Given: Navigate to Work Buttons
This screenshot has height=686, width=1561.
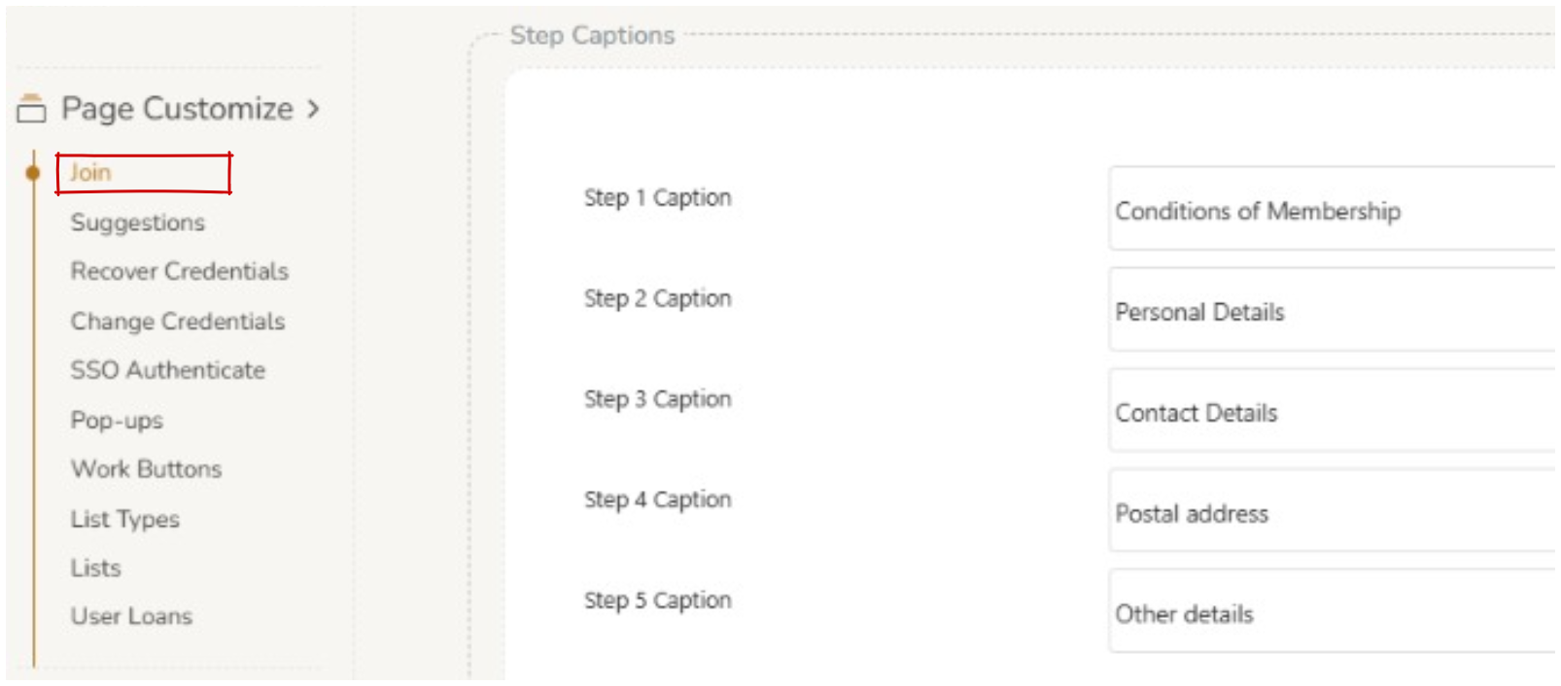Looking at the screenshot, I should (x=146, y=469).
